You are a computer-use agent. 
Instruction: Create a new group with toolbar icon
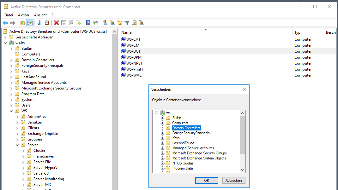click(112, 23)
